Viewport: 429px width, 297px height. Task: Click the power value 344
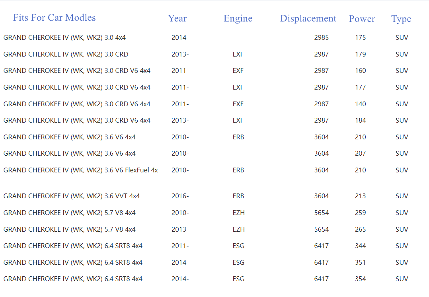pyautogui.click(x=360, y=246)
